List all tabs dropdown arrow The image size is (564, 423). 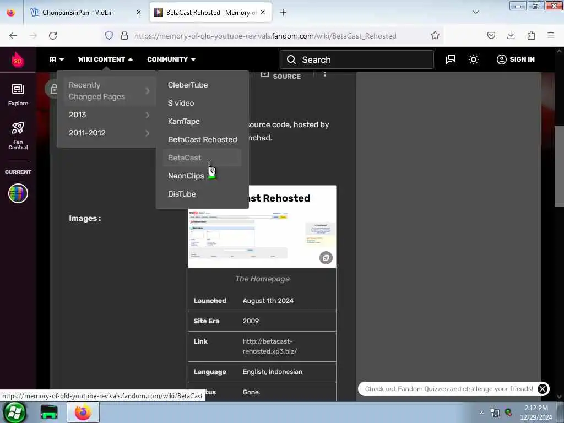[x=475, y=12]
